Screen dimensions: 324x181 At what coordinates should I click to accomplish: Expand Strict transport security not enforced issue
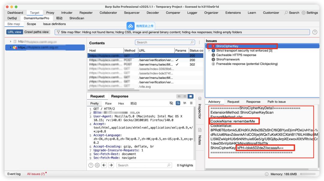(209, 51)
